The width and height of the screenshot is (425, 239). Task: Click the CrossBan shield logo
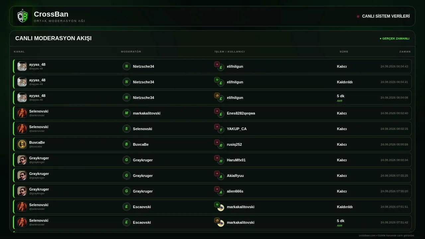click(x=23, y=16)
